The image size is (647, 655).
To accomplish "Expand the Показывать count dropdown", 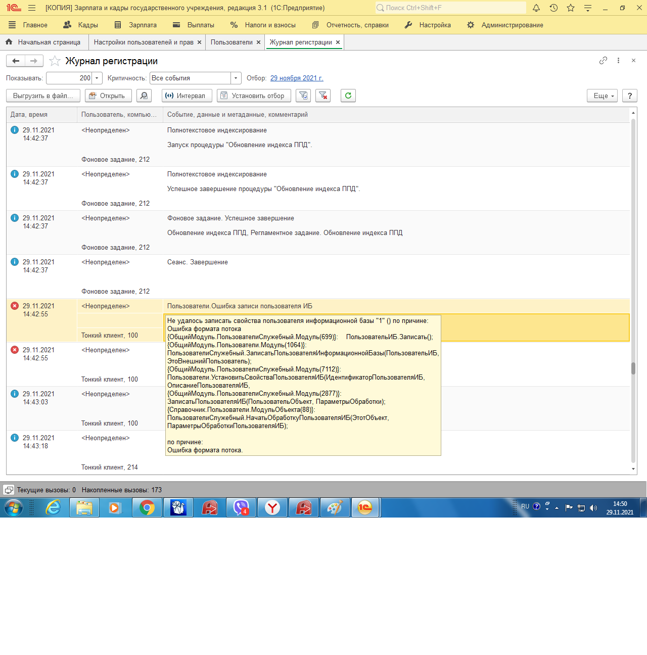I will (98, 78).
